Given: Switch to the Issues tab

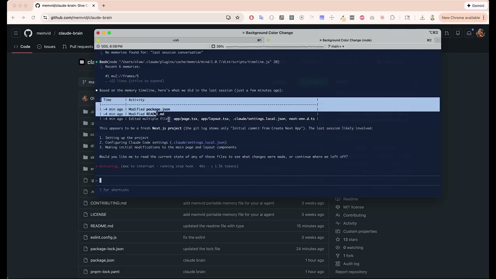Looking at the screenshot, I should (46, 46).
